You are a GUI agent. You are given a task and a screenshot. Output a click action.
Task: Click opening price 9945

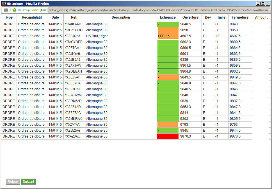click(184, 130)
